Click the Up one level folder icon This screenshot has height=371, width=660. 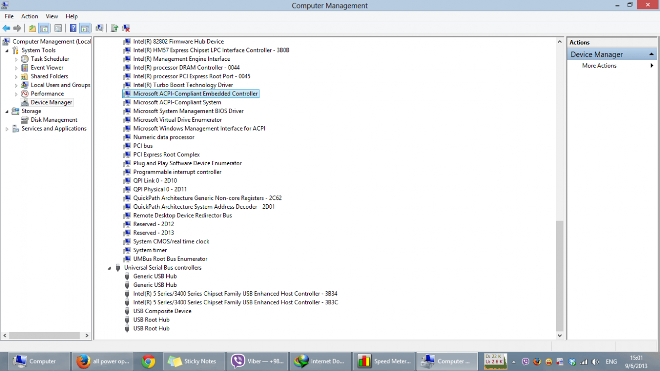[32, 28]
